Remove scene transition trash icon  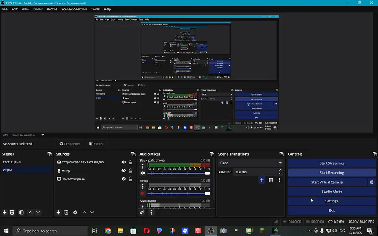point(271,180)
